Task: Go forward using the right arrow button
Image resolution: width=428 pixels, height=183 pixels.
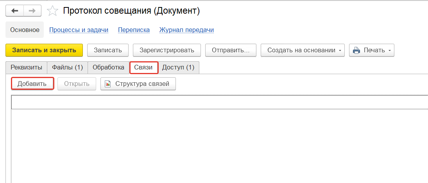Action: [x=32, y=11]
